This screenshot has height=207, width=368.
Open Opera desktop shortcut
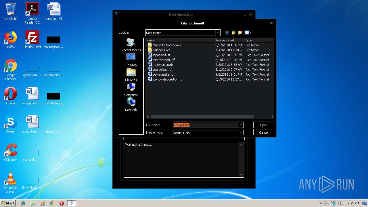(10, 96)
